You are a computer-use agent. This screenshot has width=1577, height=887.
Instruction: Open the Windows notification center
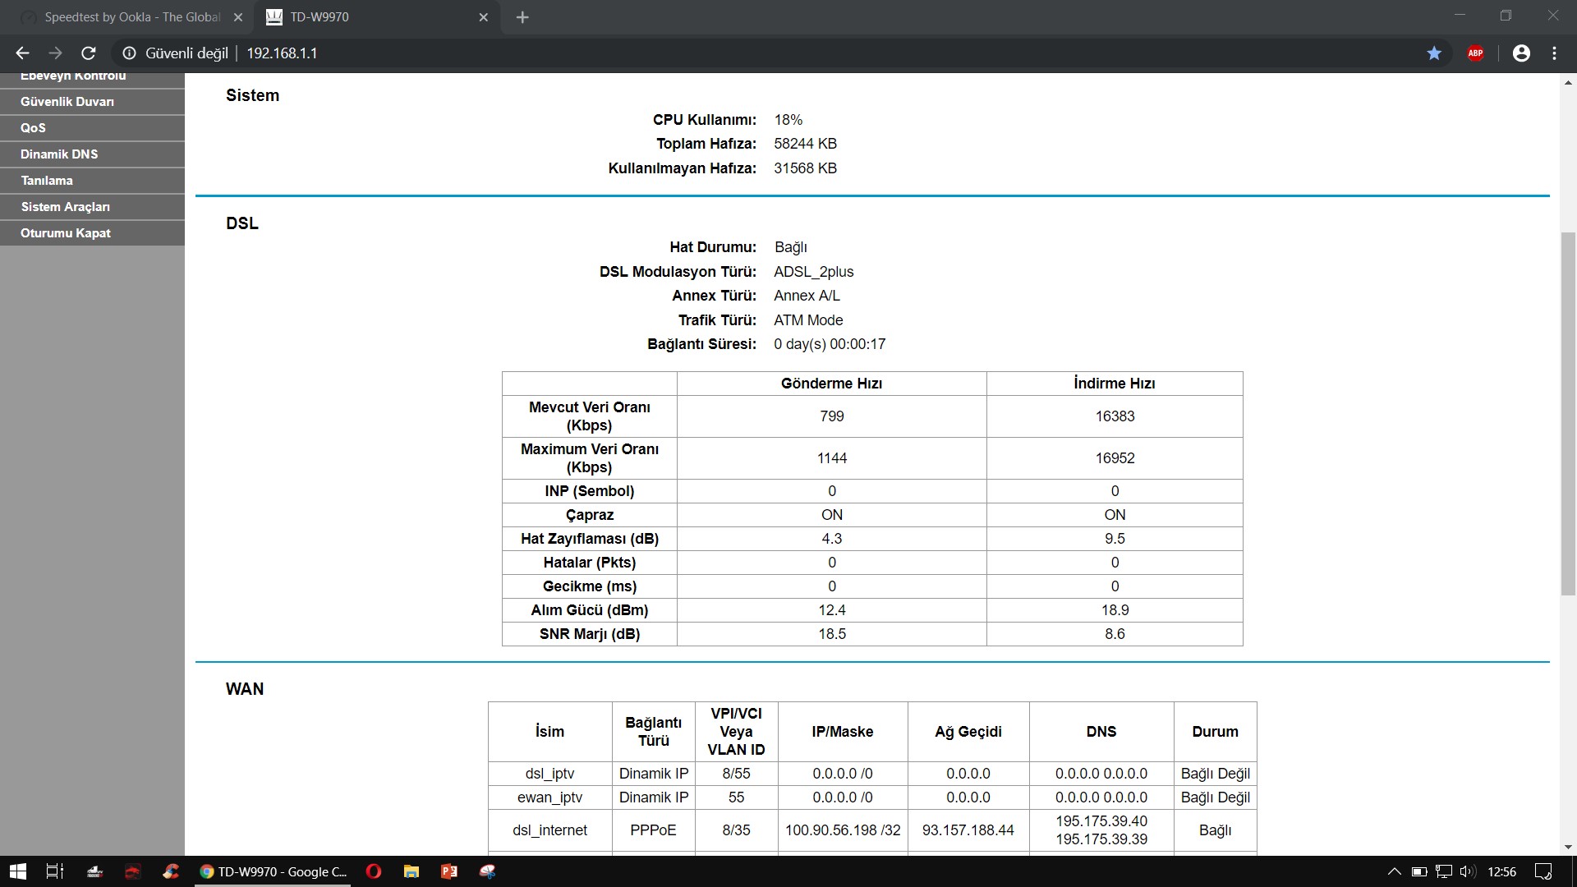1543,871
